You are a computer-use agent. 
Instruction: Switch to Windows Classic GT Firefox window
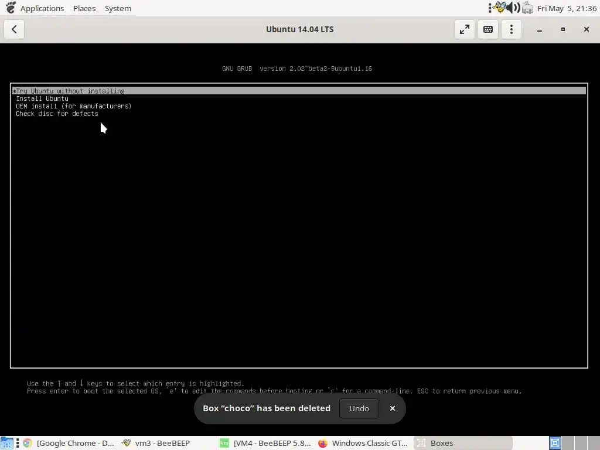pos(363,443)
